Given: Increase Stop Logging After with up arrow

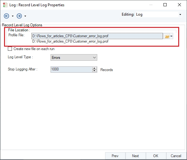Looking at the screenshot, I should pyautogui.click(x=94, y=68).
